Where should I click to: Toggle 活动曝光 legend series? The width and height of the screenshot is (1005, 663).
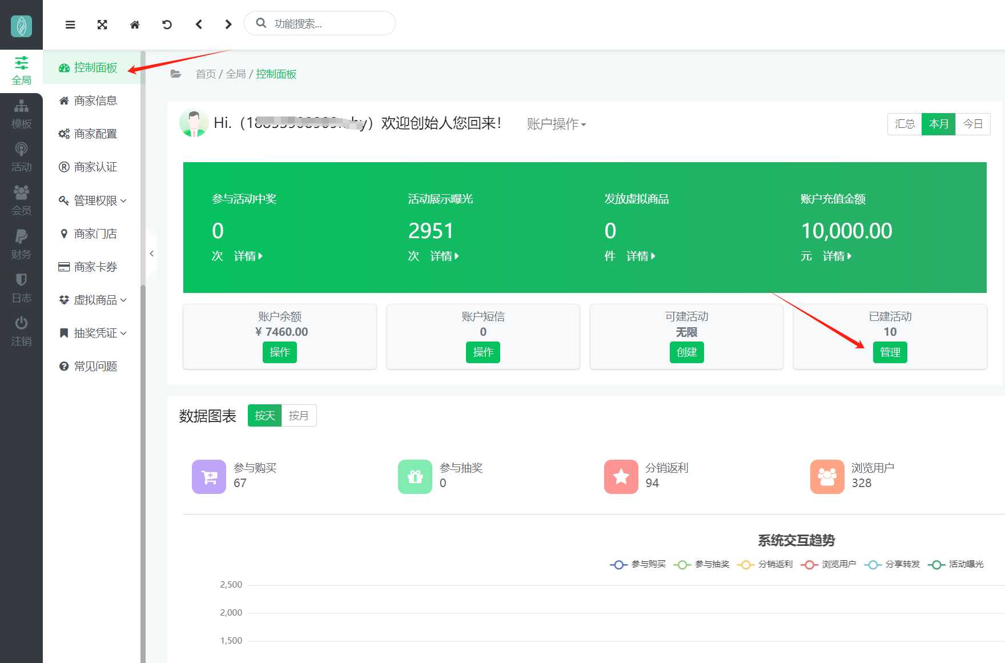coord(955,564)
